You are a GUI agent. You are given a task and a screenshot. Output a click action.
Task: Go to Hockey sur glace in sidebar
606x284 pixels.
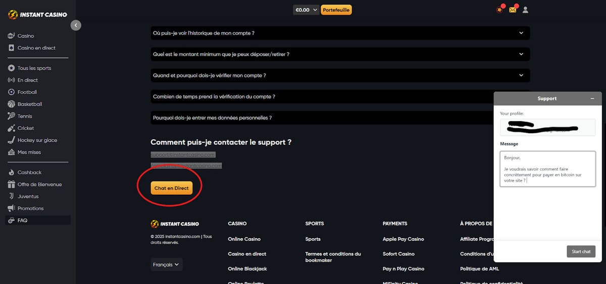(x=38, y=140)
